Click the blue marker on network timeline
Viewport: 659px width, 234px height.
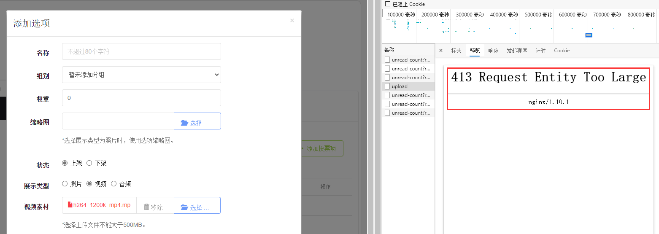589,35
